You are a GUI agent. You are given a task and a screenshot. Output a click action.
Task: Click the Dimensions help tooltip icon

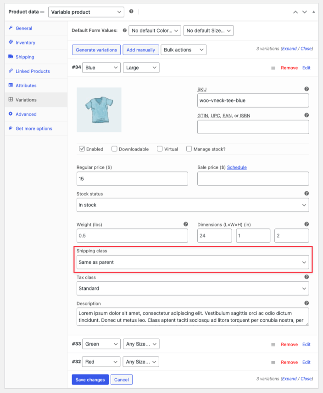306,224
